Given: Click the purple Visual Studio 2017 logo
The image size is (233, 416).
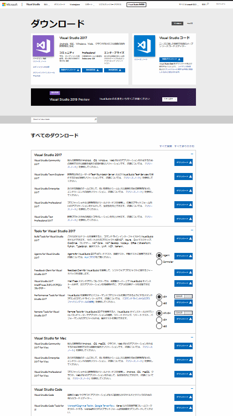Looking at the screenshot, I should (x=43, y=46).
